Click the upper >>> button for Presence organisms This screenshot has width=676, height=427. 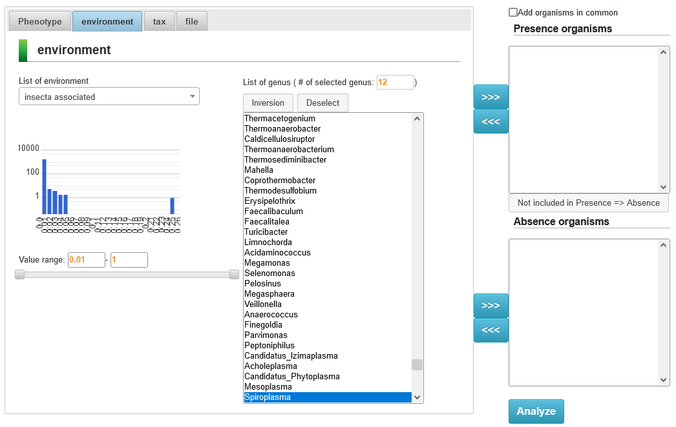[491, 97]
